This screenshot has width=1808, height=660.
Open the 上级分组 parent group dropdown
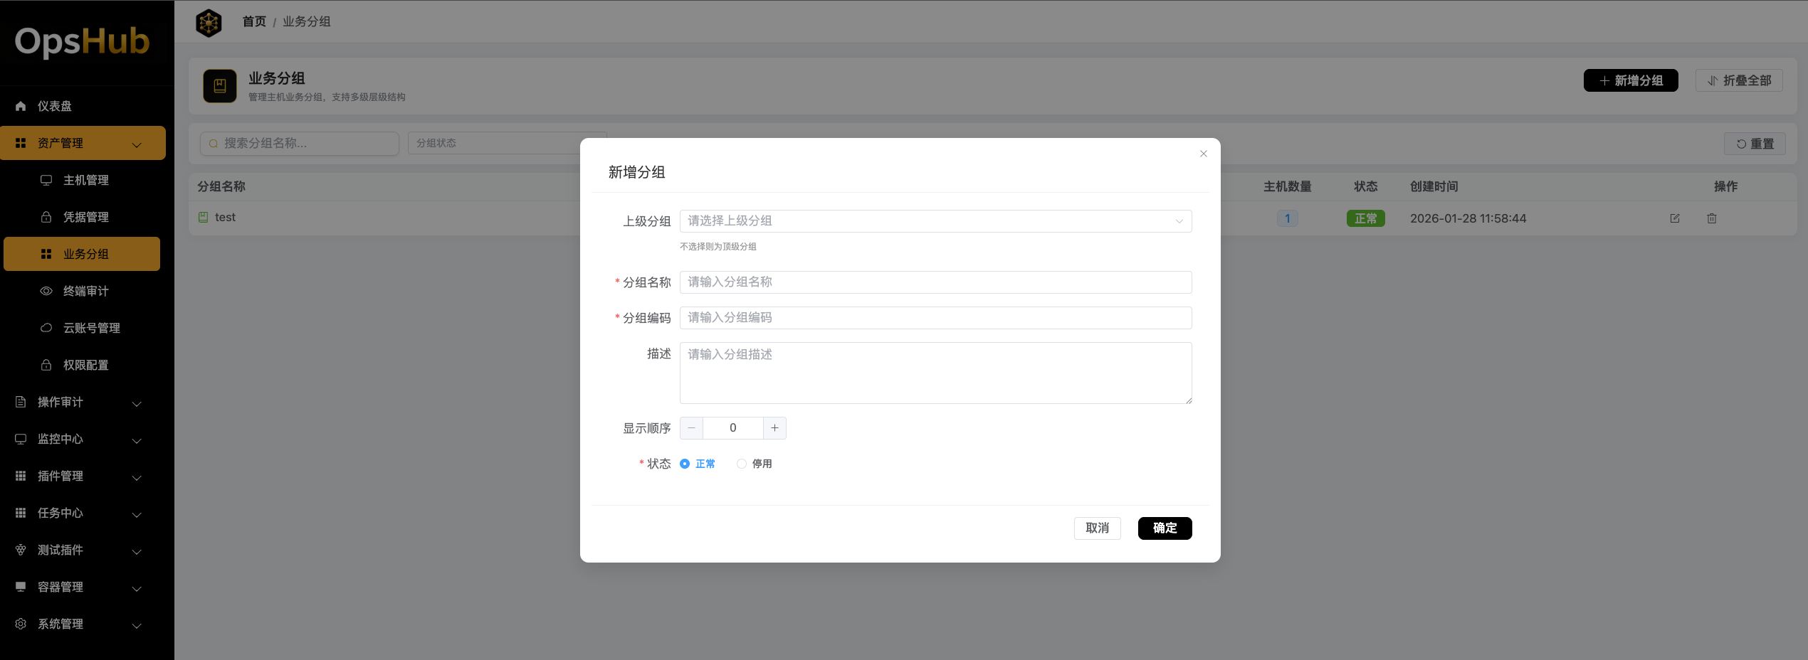pyautogui.click(x=935, y=221)
